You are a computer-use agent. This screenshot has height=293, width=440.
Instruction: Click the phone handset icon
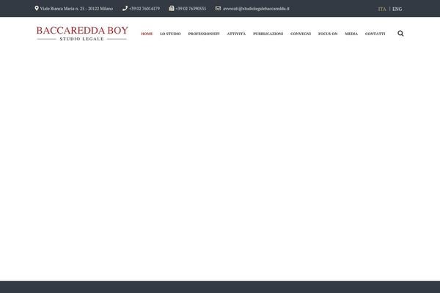point(125,8)
